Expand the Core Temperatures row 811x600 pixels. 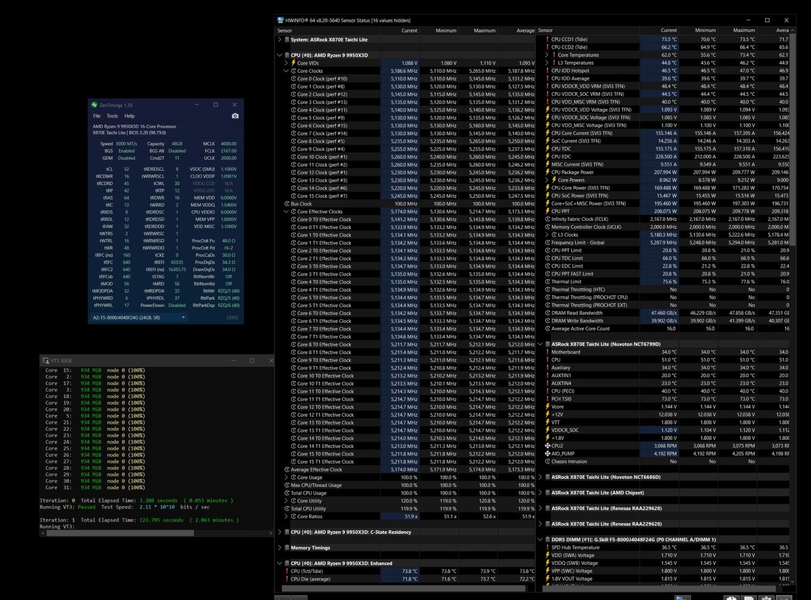[x=546, y=55]
